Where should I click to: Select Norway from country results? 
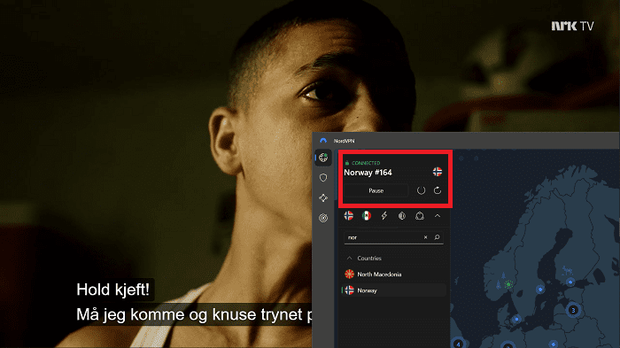pyautogui.click(x=394, y=290)
